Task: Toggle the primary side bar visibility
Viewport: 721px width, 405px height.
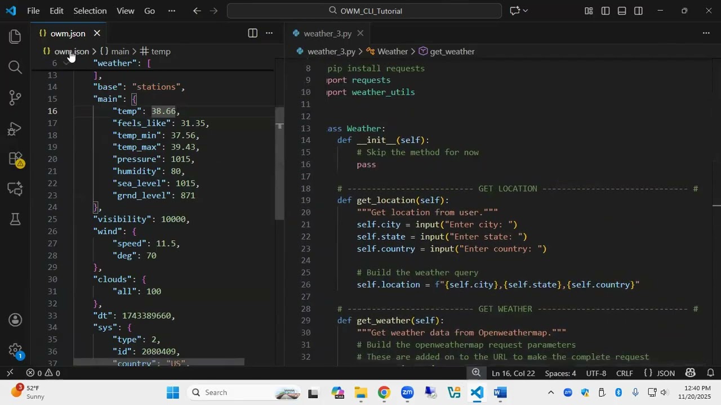Action: [606, 11]
